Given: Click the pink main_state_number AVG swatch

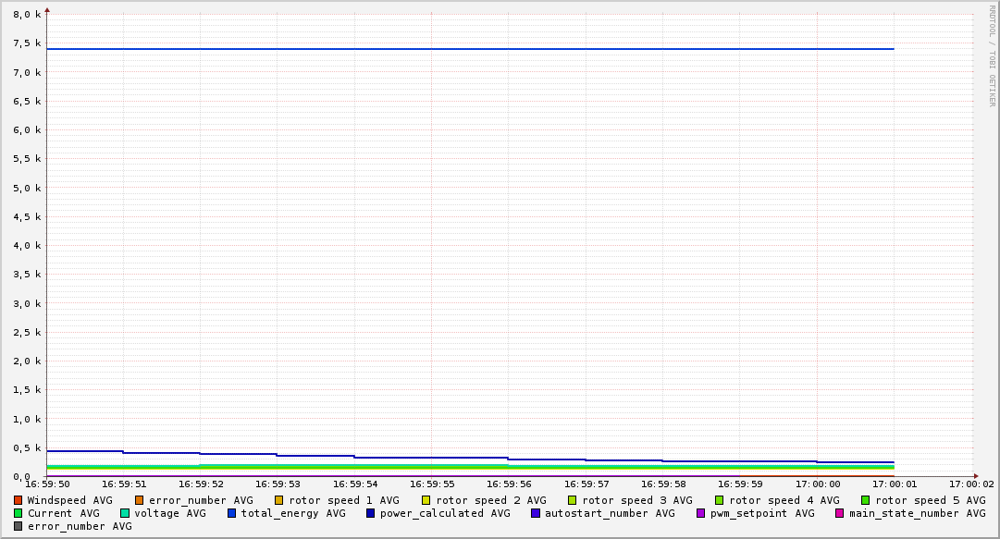Looking at the screenshot, I should click(840, 513).
